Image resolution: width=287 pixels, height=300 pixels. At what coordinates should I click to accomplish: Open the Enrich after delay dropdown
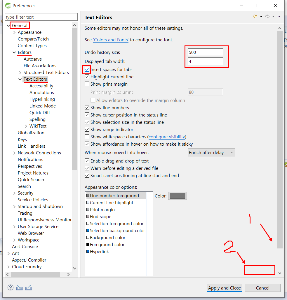tap(211, 153)
